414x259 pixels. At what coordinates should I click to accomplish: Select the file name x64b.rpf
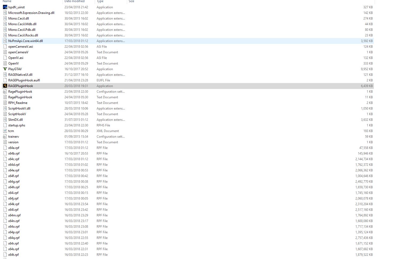coord(14,153)
